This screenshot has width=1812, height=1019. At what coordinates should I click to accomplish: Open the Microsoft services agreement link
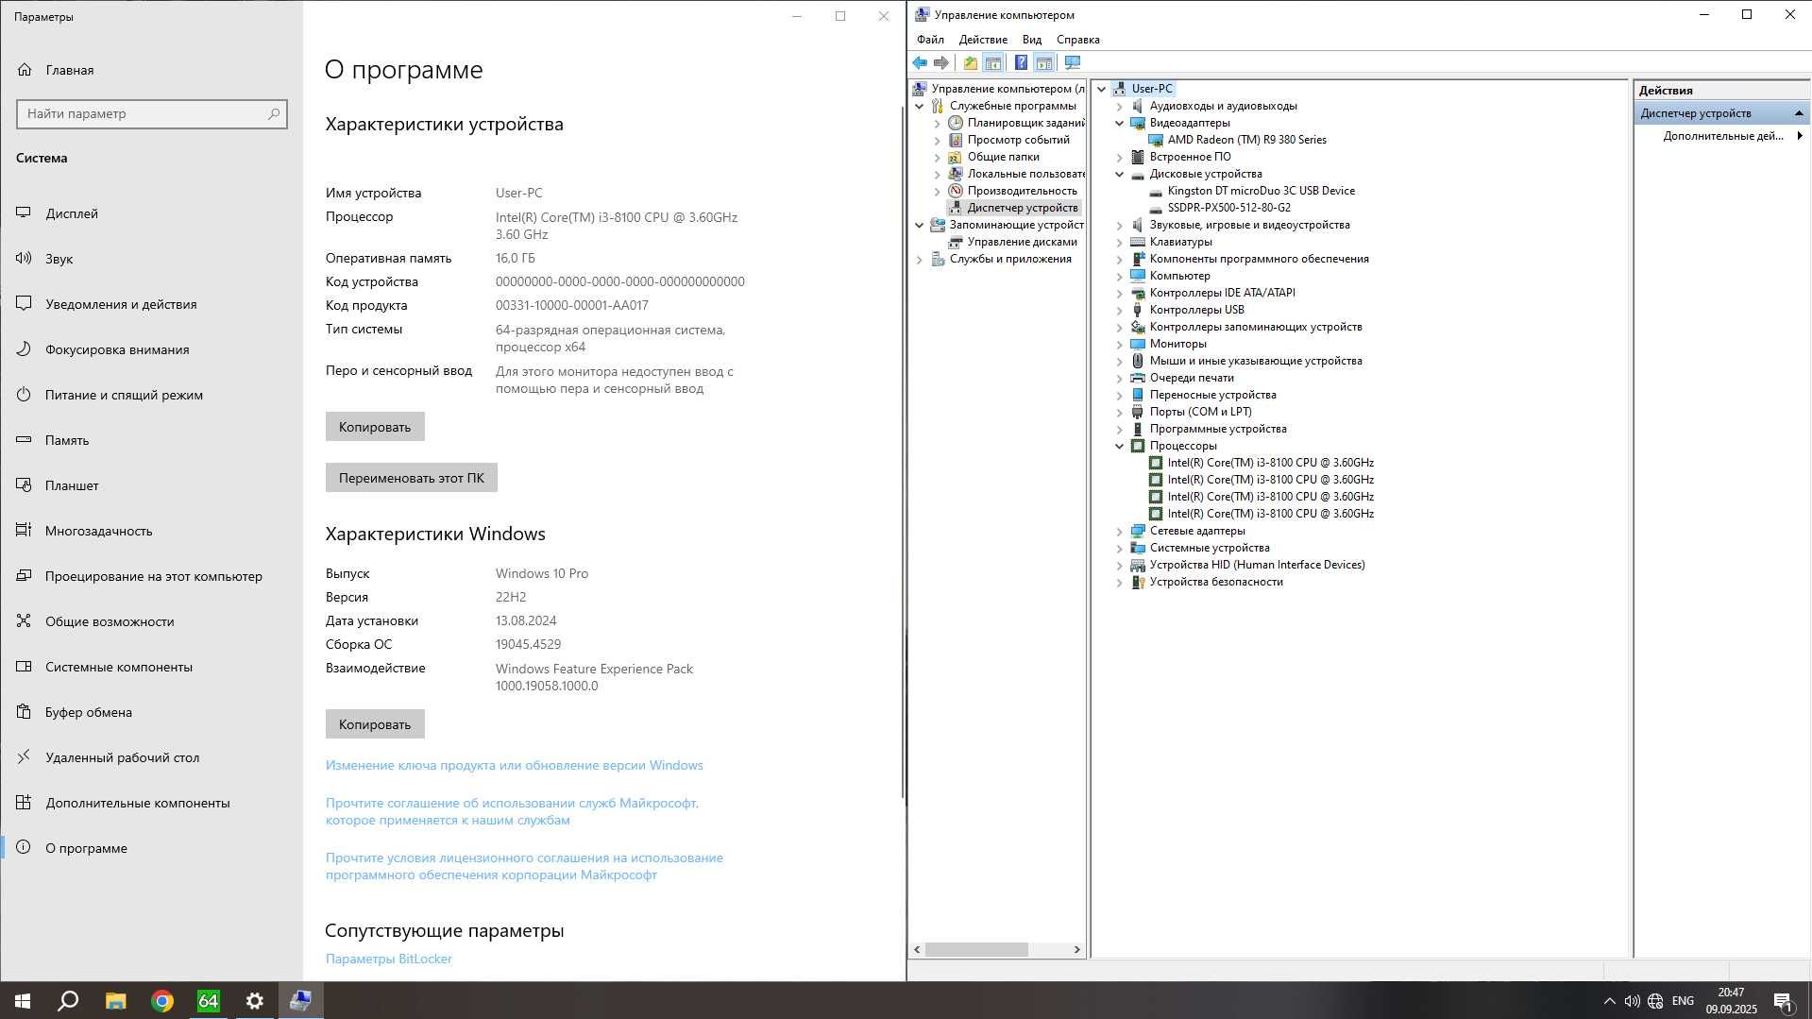[512, 811]
